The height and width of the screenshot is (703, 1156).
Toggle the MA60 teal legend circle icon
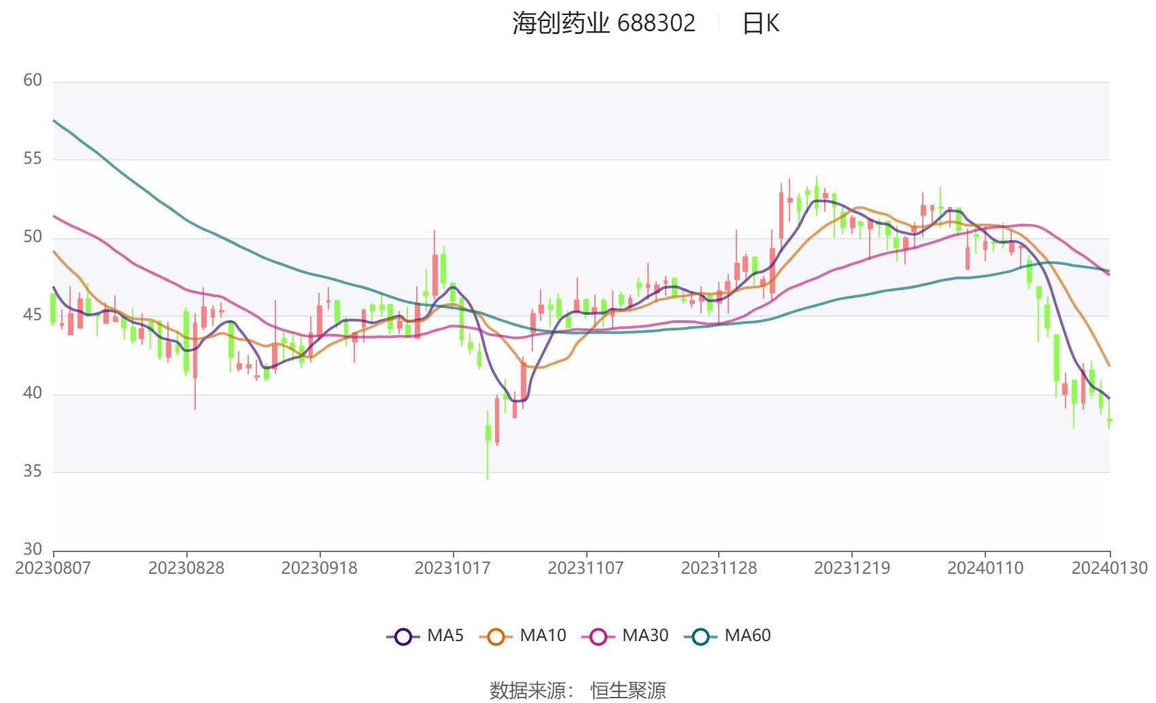coord(700,636)
